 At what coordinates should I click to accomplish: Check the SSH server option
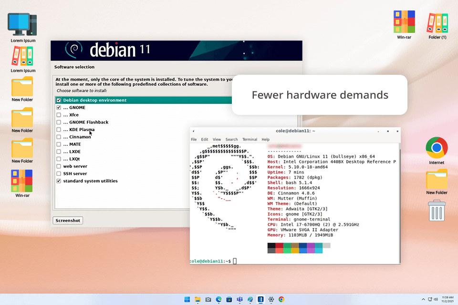[59, 173]
